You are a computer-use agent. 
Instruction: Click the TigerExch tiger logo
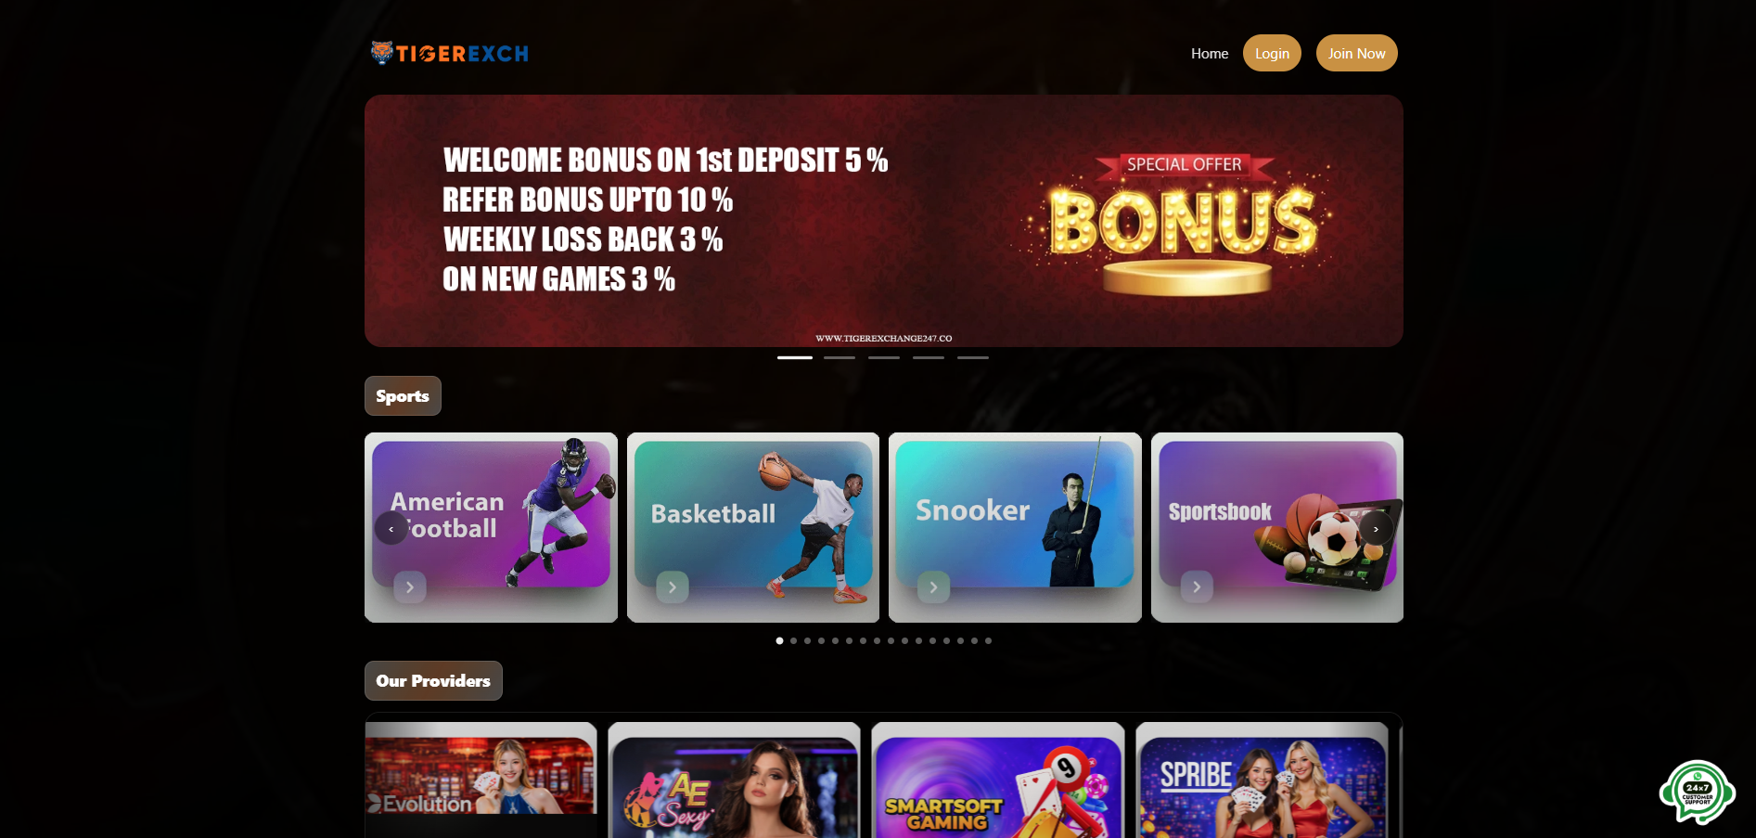(450, 53)
